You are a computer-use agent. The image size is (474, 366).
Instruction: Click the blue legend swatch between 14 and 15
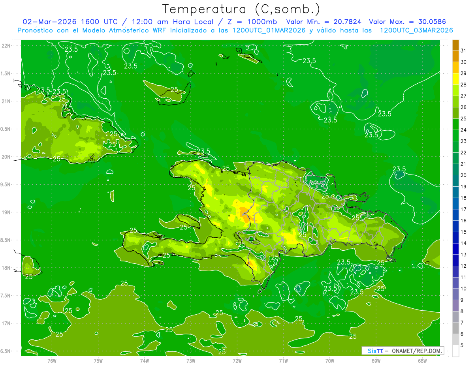[455, 238]
